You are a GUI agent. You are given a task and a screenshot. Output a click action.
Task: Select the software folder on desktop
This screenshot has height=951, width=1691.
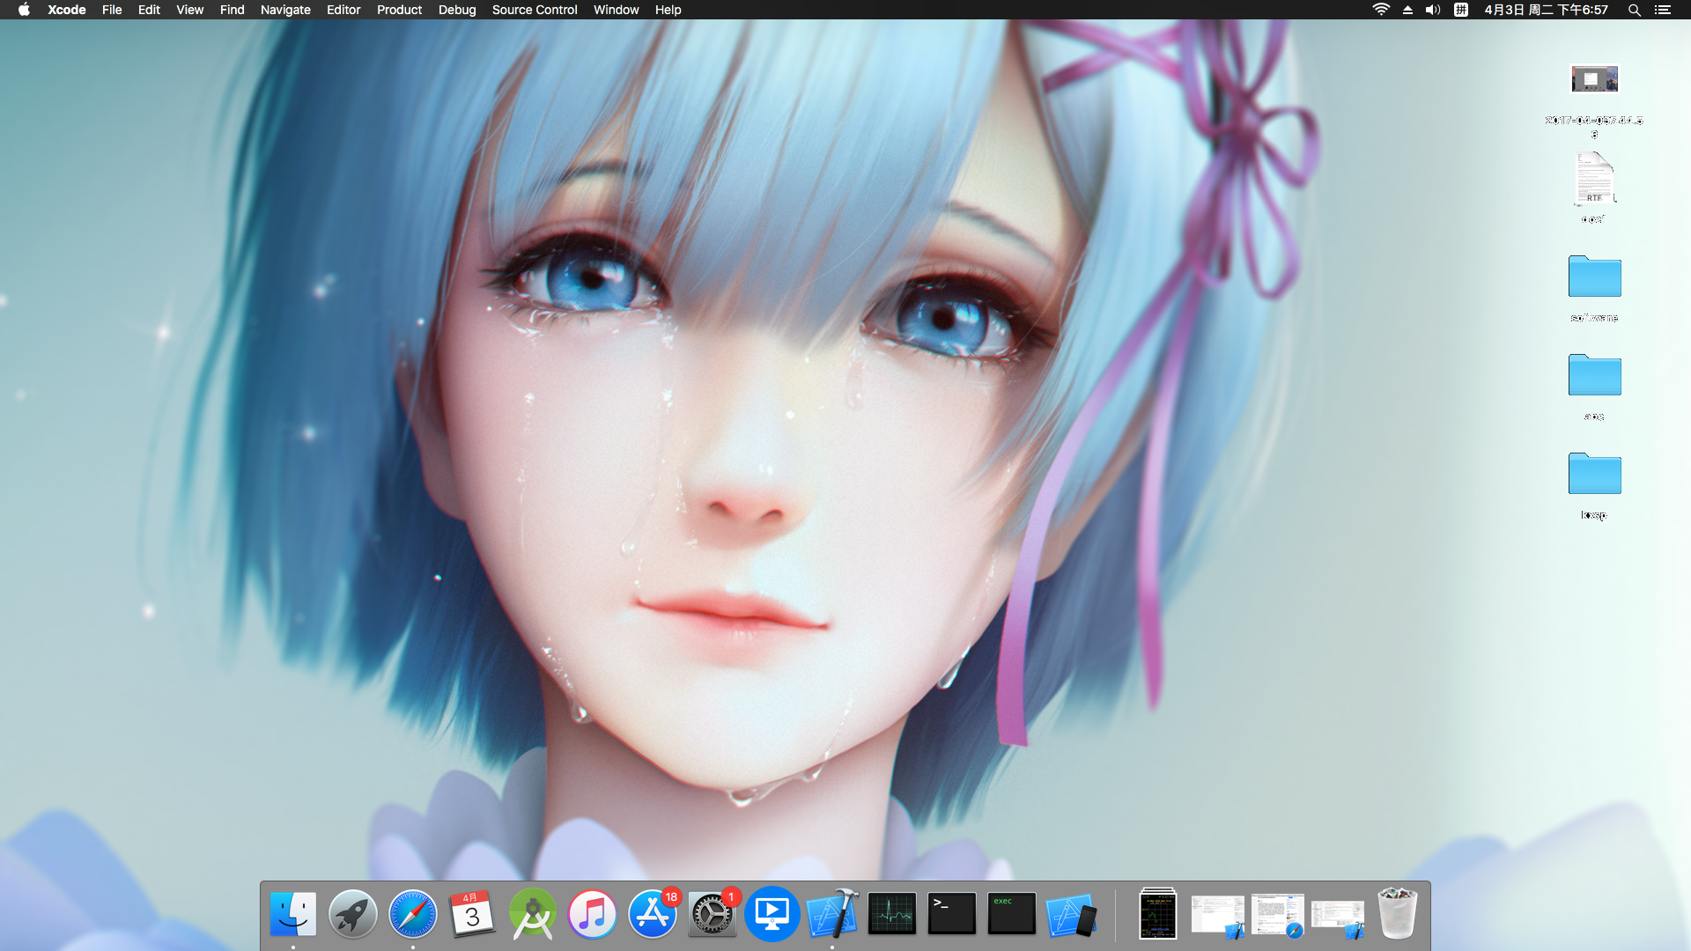1594,276
